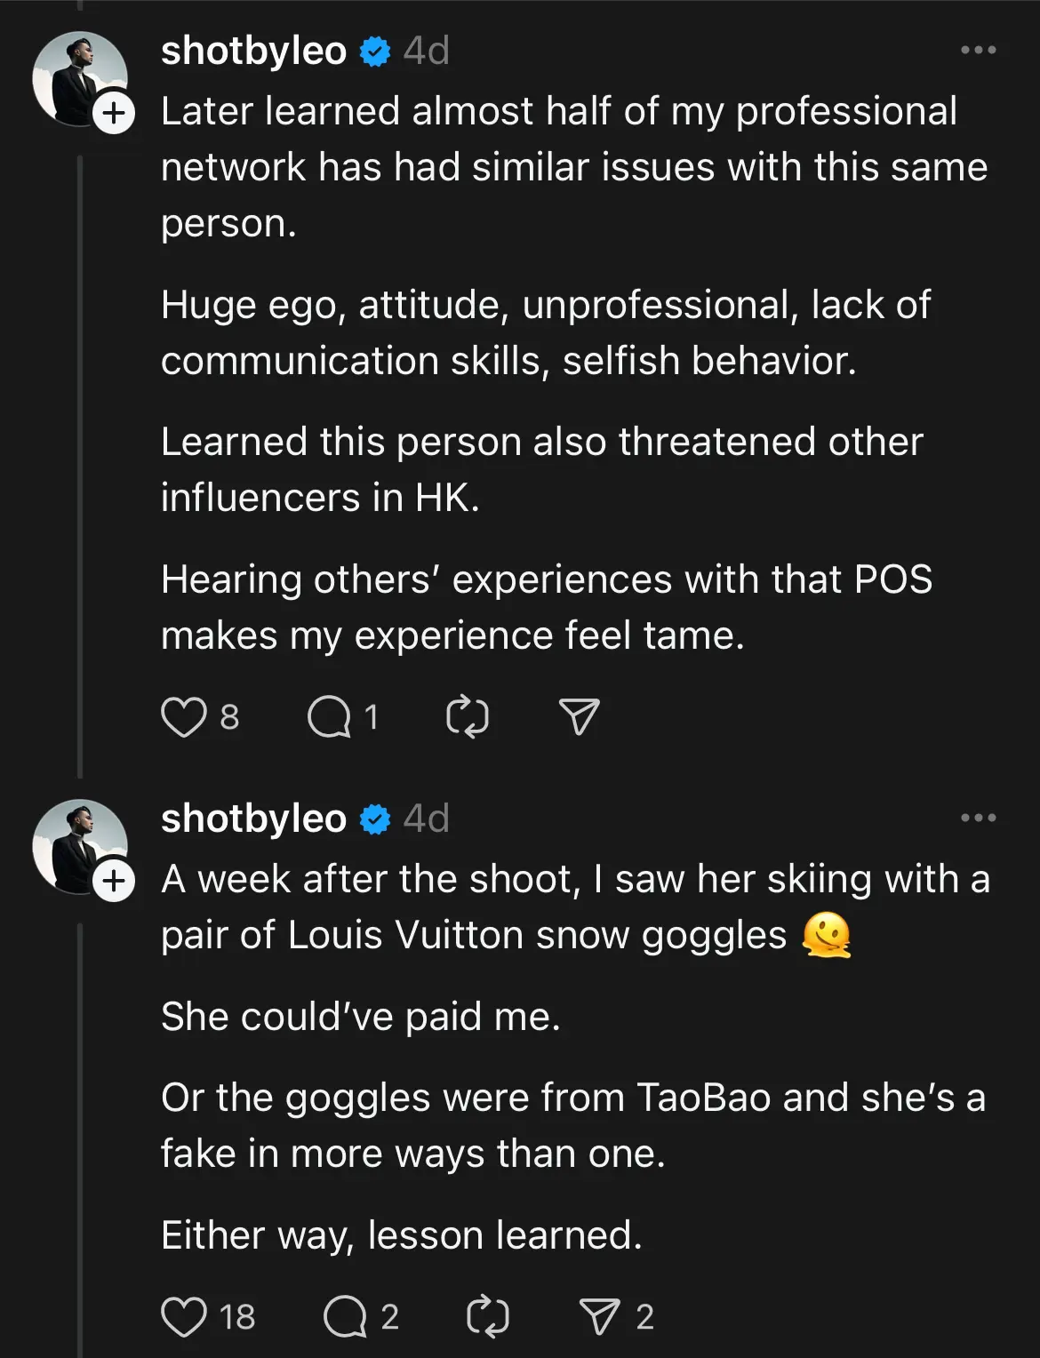
Task: Open comments on the goggles post
Action: pos(345,1316)
